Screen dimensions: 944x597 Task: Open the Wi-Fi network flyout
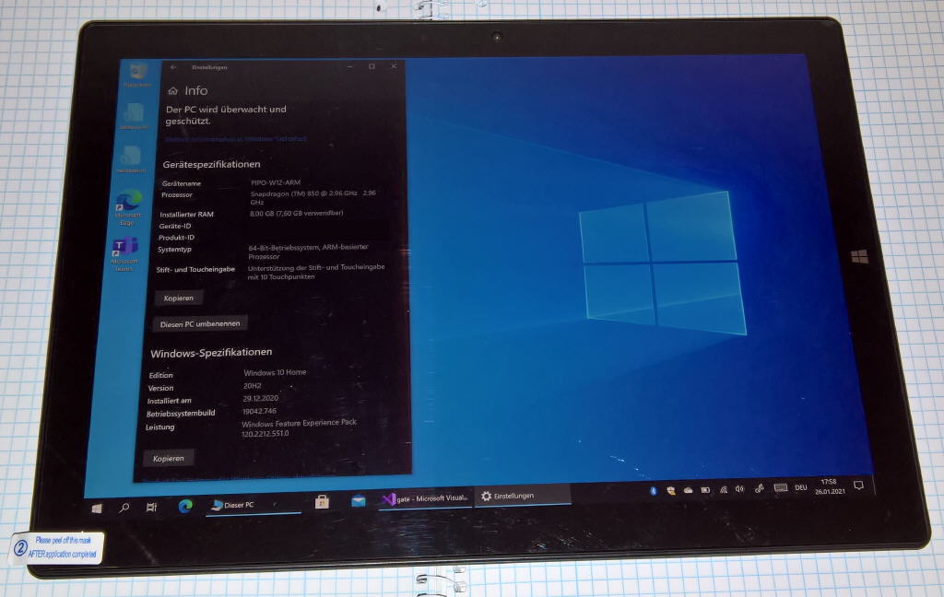click(723, 489)
